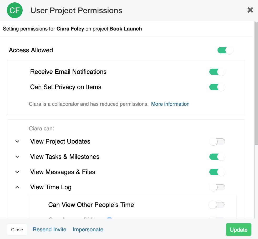
Task: Open the More information link
Action: pos(170,104)
